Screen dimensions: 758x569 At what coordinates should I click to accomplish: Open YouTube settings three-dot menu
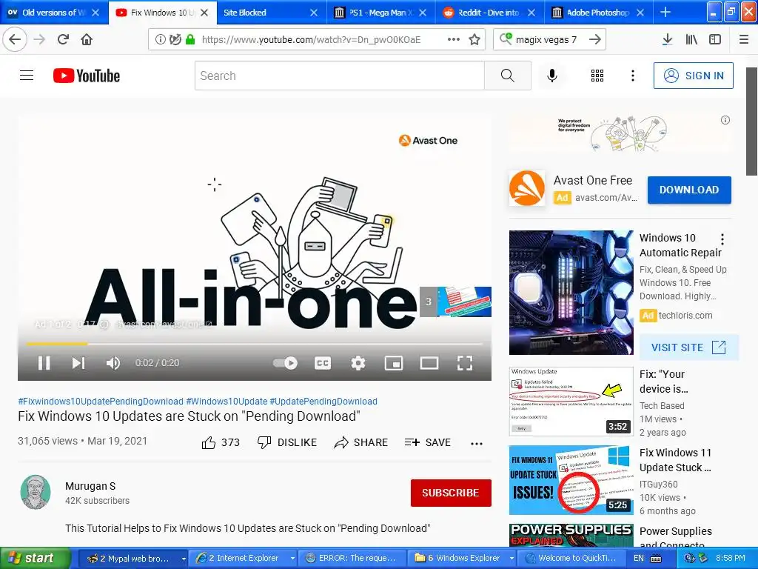click(633, 76)
